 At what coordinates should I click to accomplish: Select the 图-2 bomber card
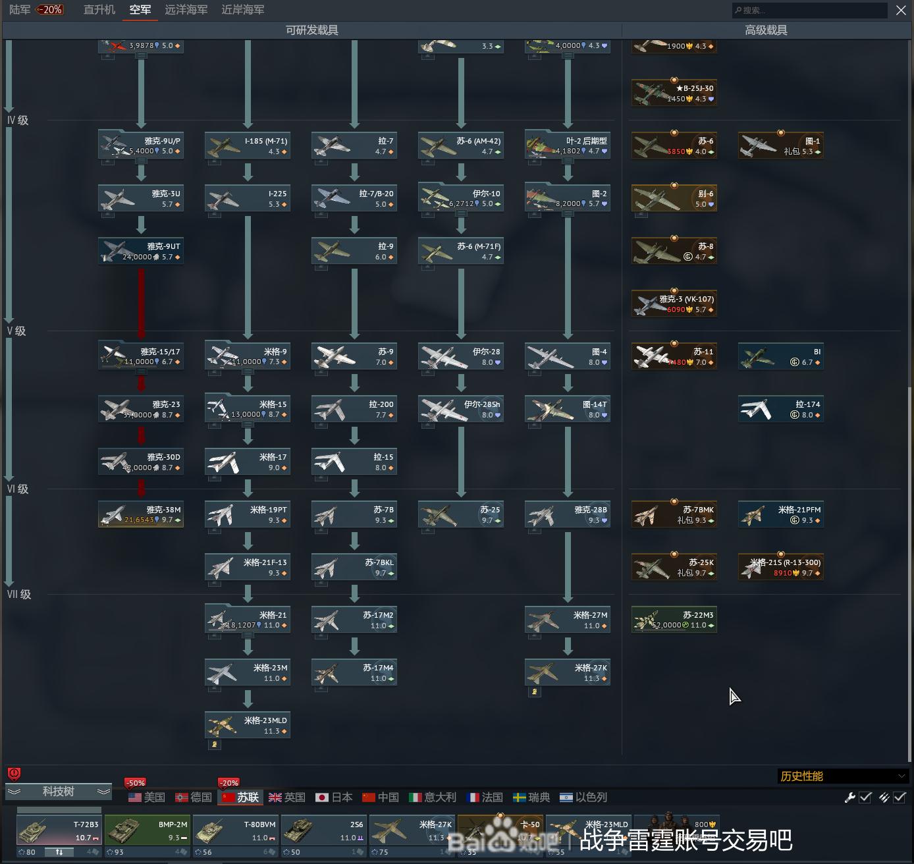click(x=568, y=198)
